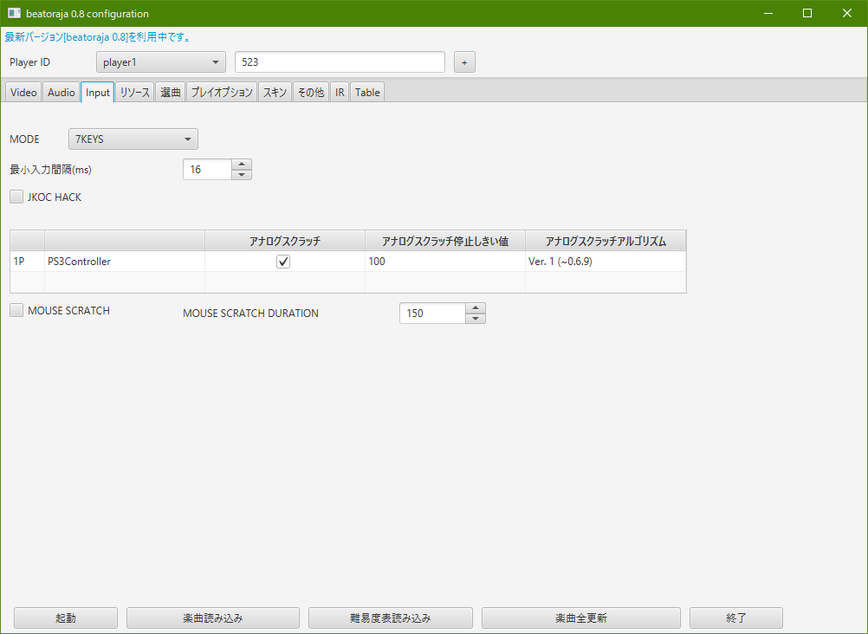Click the 終了 exit button
868x634 pixels.
pos(736,618)
